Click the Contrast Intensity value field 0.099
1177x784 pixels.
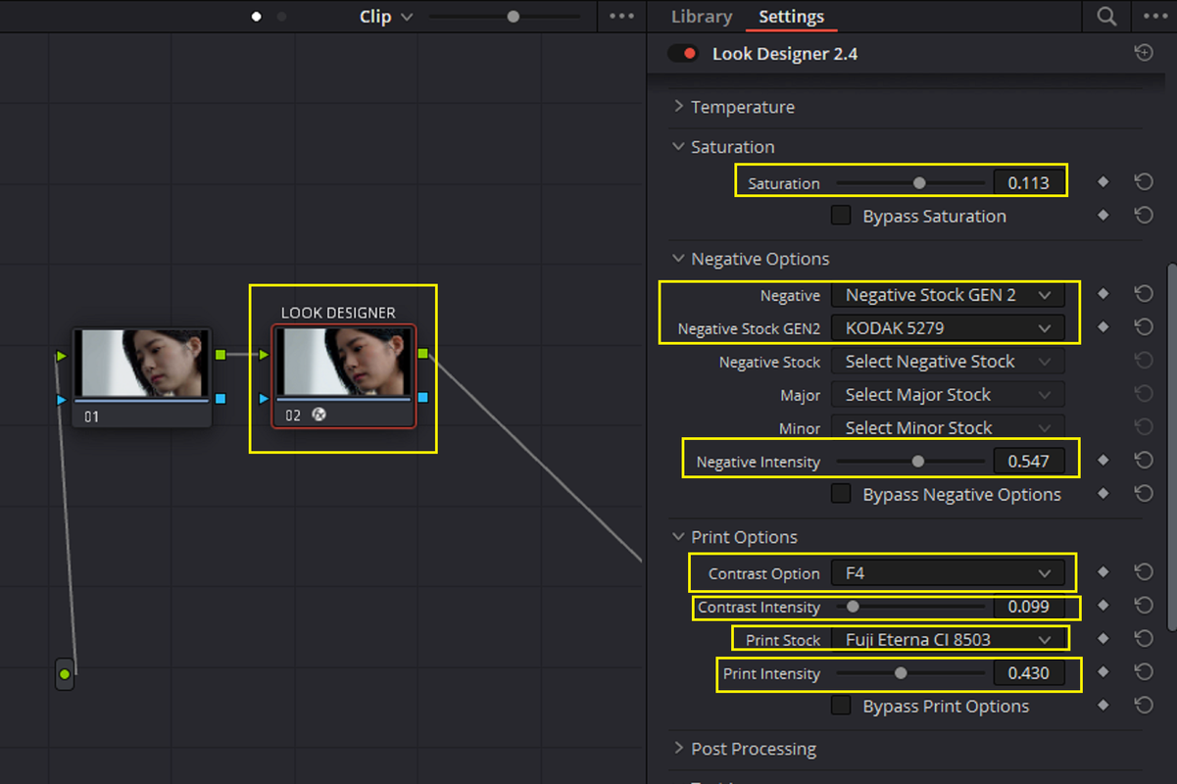(1029, 607)
